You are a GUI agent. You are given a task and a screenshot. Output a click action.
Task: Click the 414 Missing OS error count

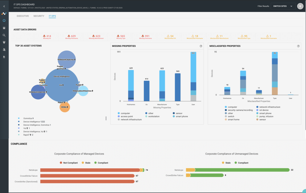(47, 37)
